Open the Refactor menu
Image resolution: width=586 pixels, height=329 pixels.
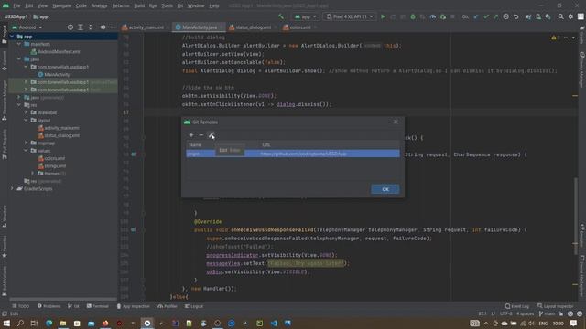(x=121, y=6)
